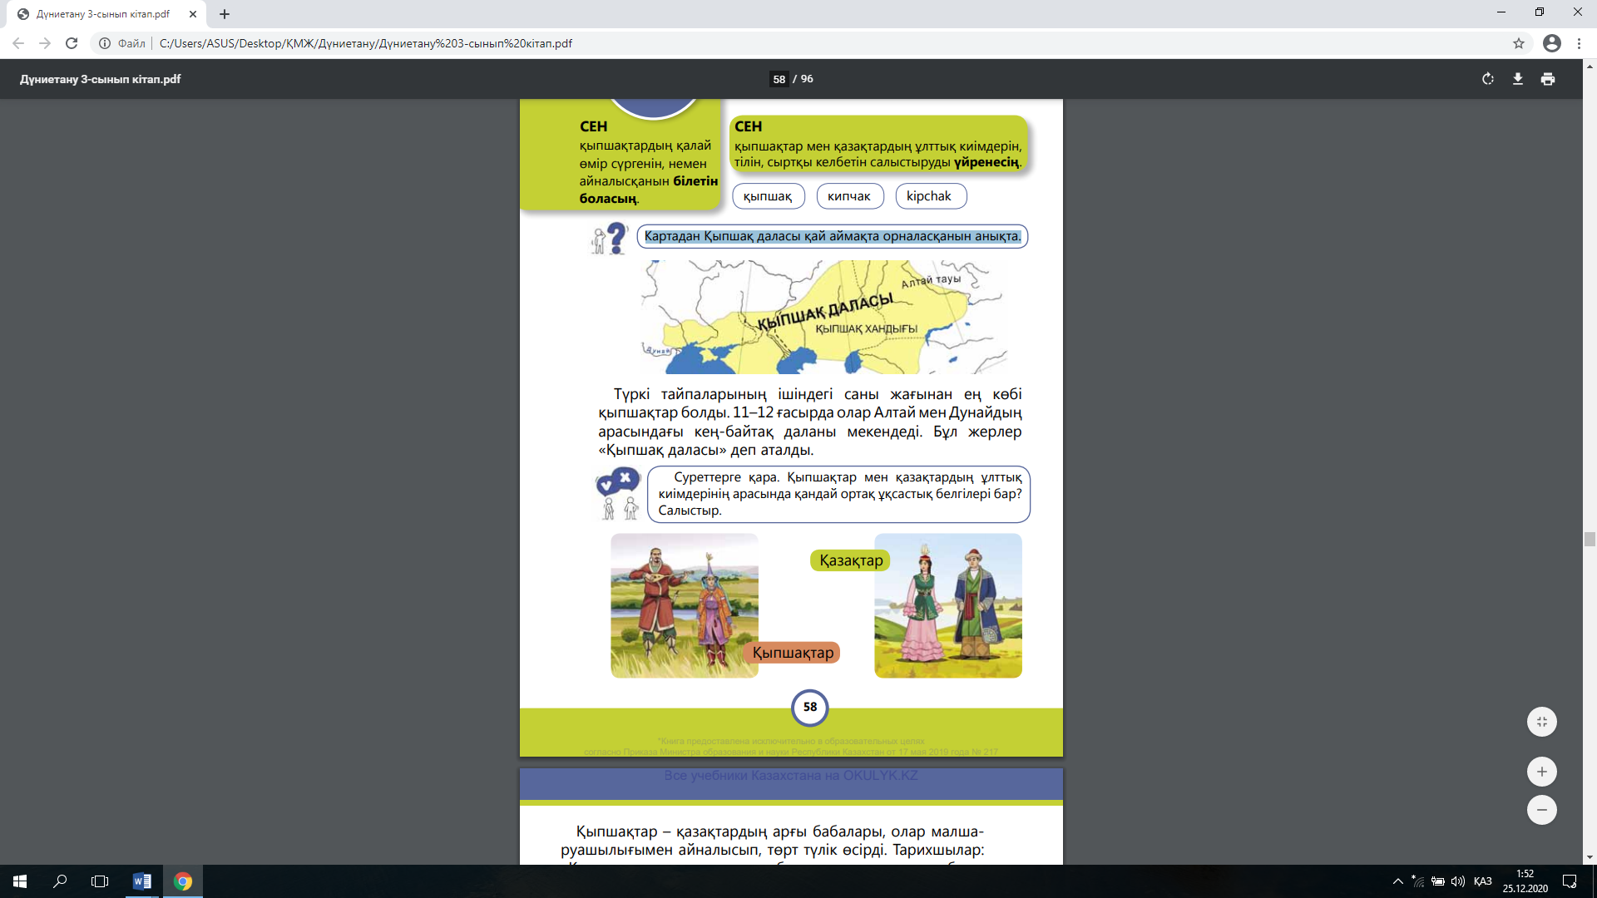Open the Chrome profile avatar
Screen dimensions: 1597x898
click(x=1551, y=43)
